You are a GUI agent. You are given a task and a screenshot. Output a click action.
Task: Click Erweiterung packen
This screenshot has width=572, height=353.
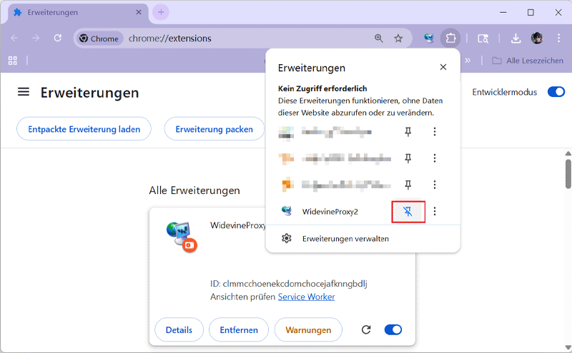(x=214, y=129)
